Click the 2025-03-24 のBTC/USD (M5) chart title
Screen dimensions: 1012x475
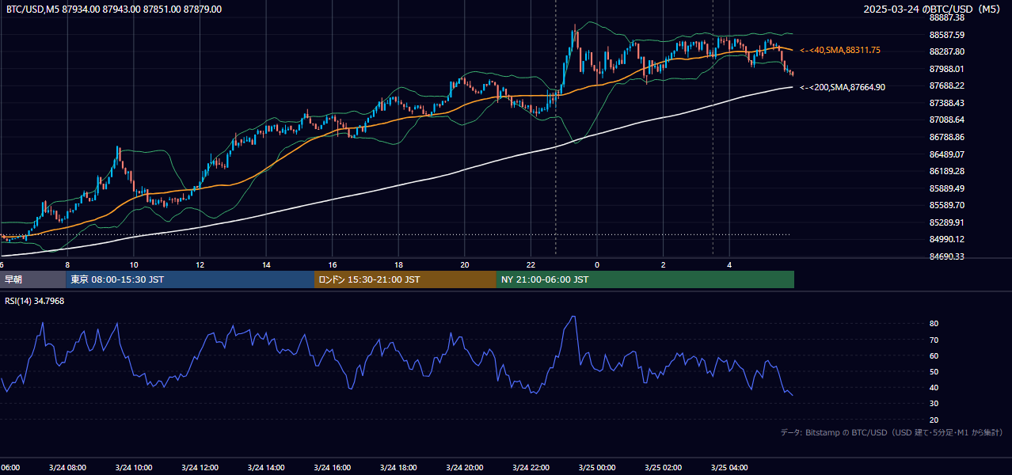coord(933,9)
